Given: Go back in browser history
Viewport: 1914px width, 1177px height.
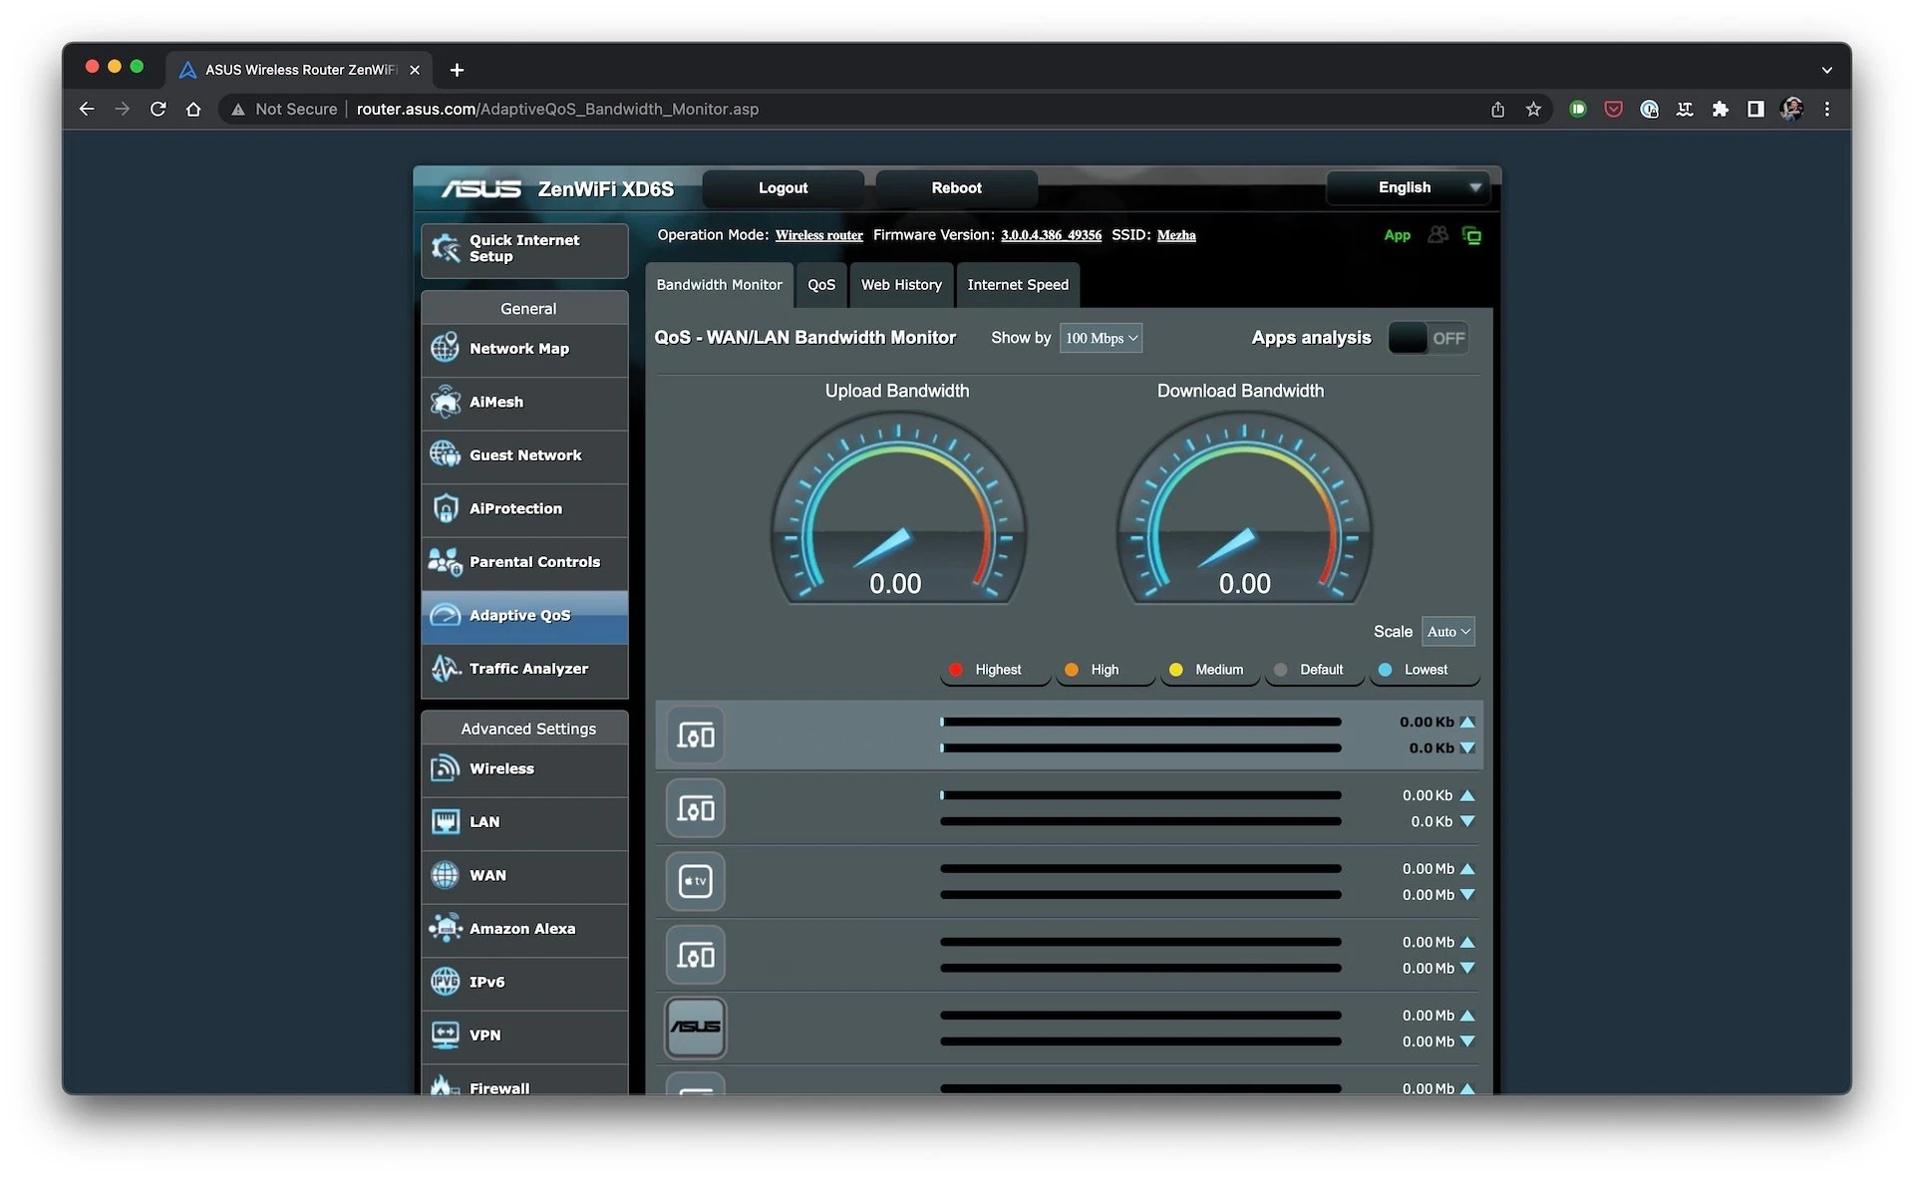Looking at the screenshot, I should (x=87, y=110).
